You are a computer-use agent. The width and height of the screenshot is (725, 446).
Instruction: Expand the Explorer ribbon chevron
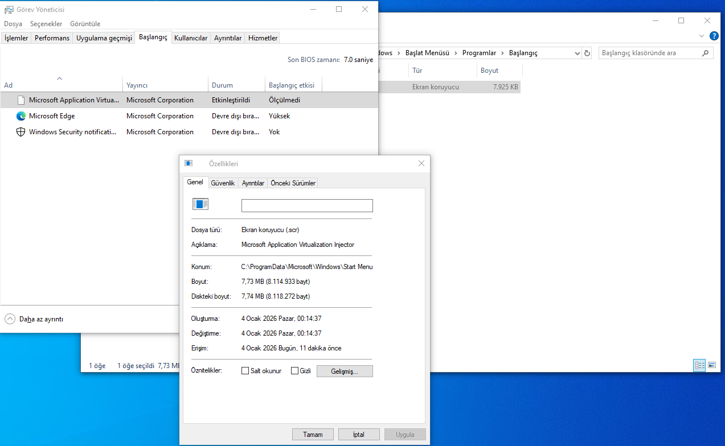[702, 35]
